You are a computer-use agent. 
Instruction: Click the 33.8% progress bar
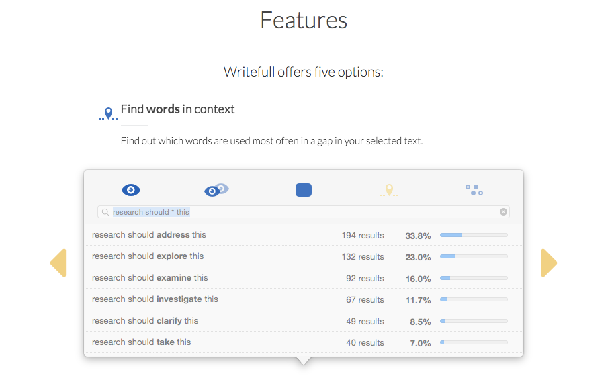click(x=474, y=235)
